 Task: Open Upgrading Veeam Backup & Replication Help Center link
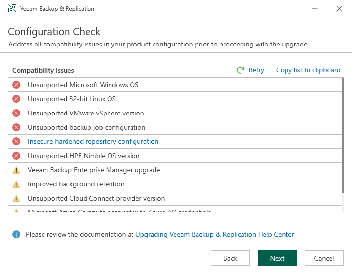[215, 234]
